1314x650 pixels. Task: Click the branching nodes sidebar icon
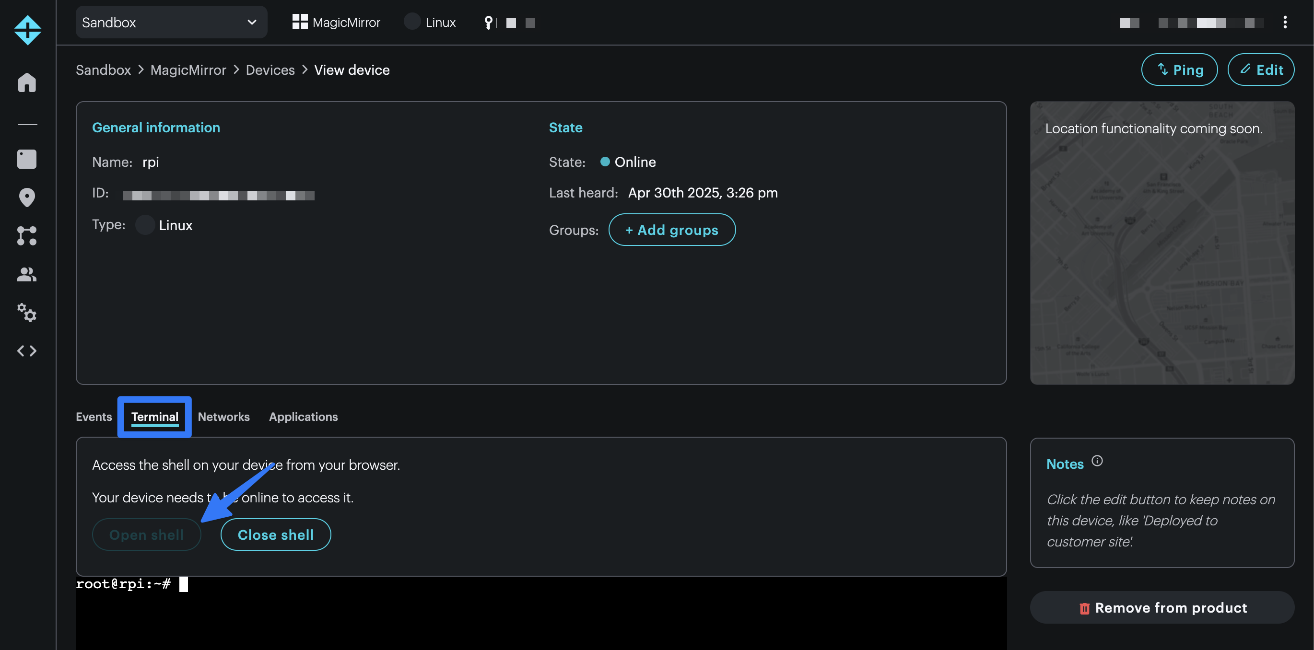(27, 236)
